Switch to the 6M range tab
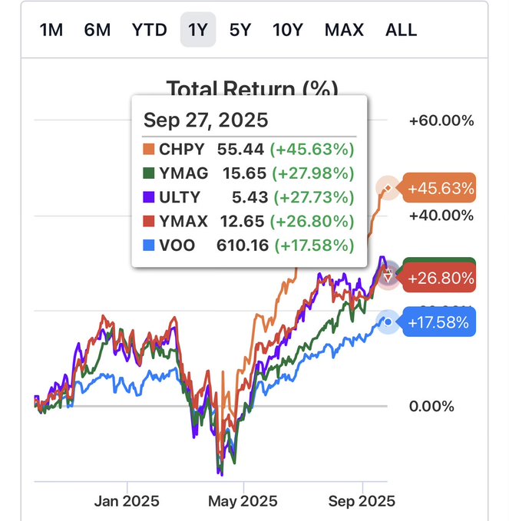509x521 pixels. pyautogui.click(x=98, y=30)
